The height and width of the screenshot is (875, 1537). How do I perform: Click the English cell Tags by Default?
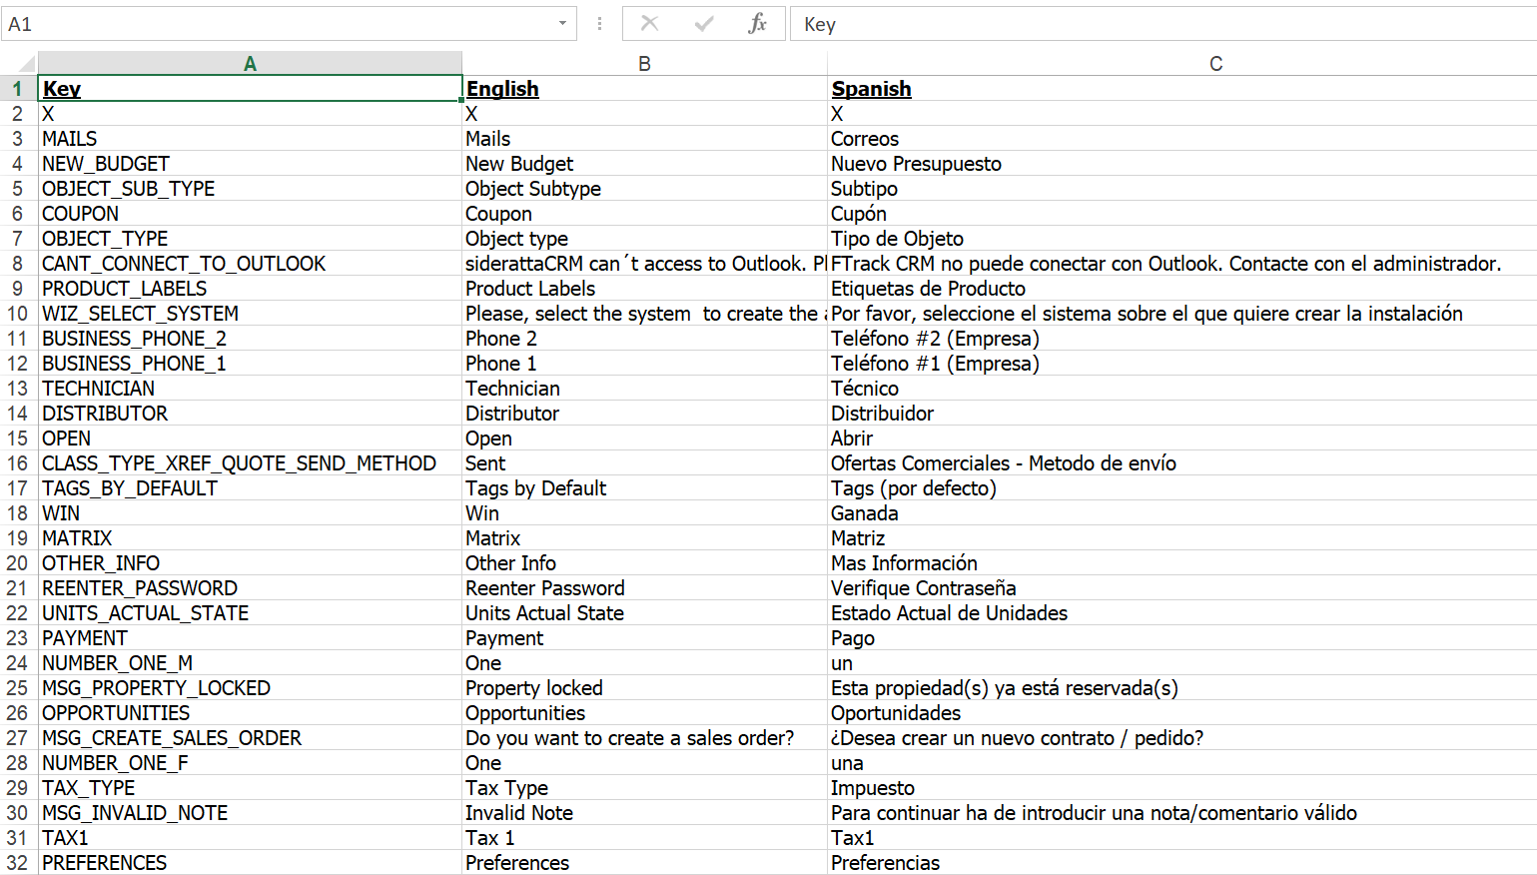(x=644, y=488)
